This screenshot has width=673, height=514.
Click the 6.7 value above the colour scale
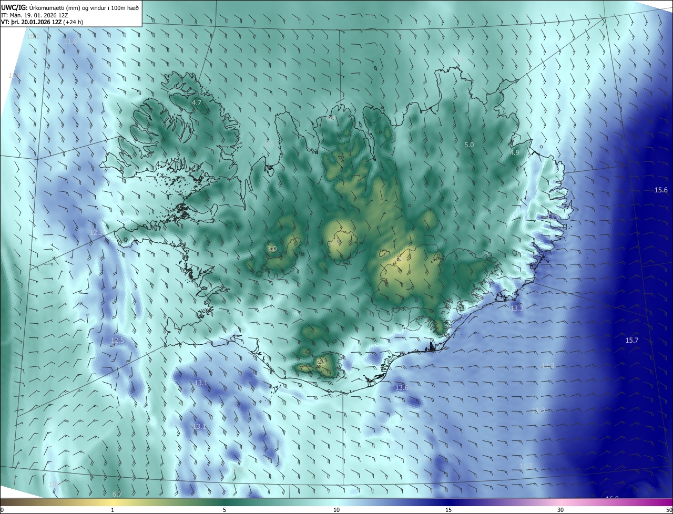pyautogui.click(x=117, y=495)
